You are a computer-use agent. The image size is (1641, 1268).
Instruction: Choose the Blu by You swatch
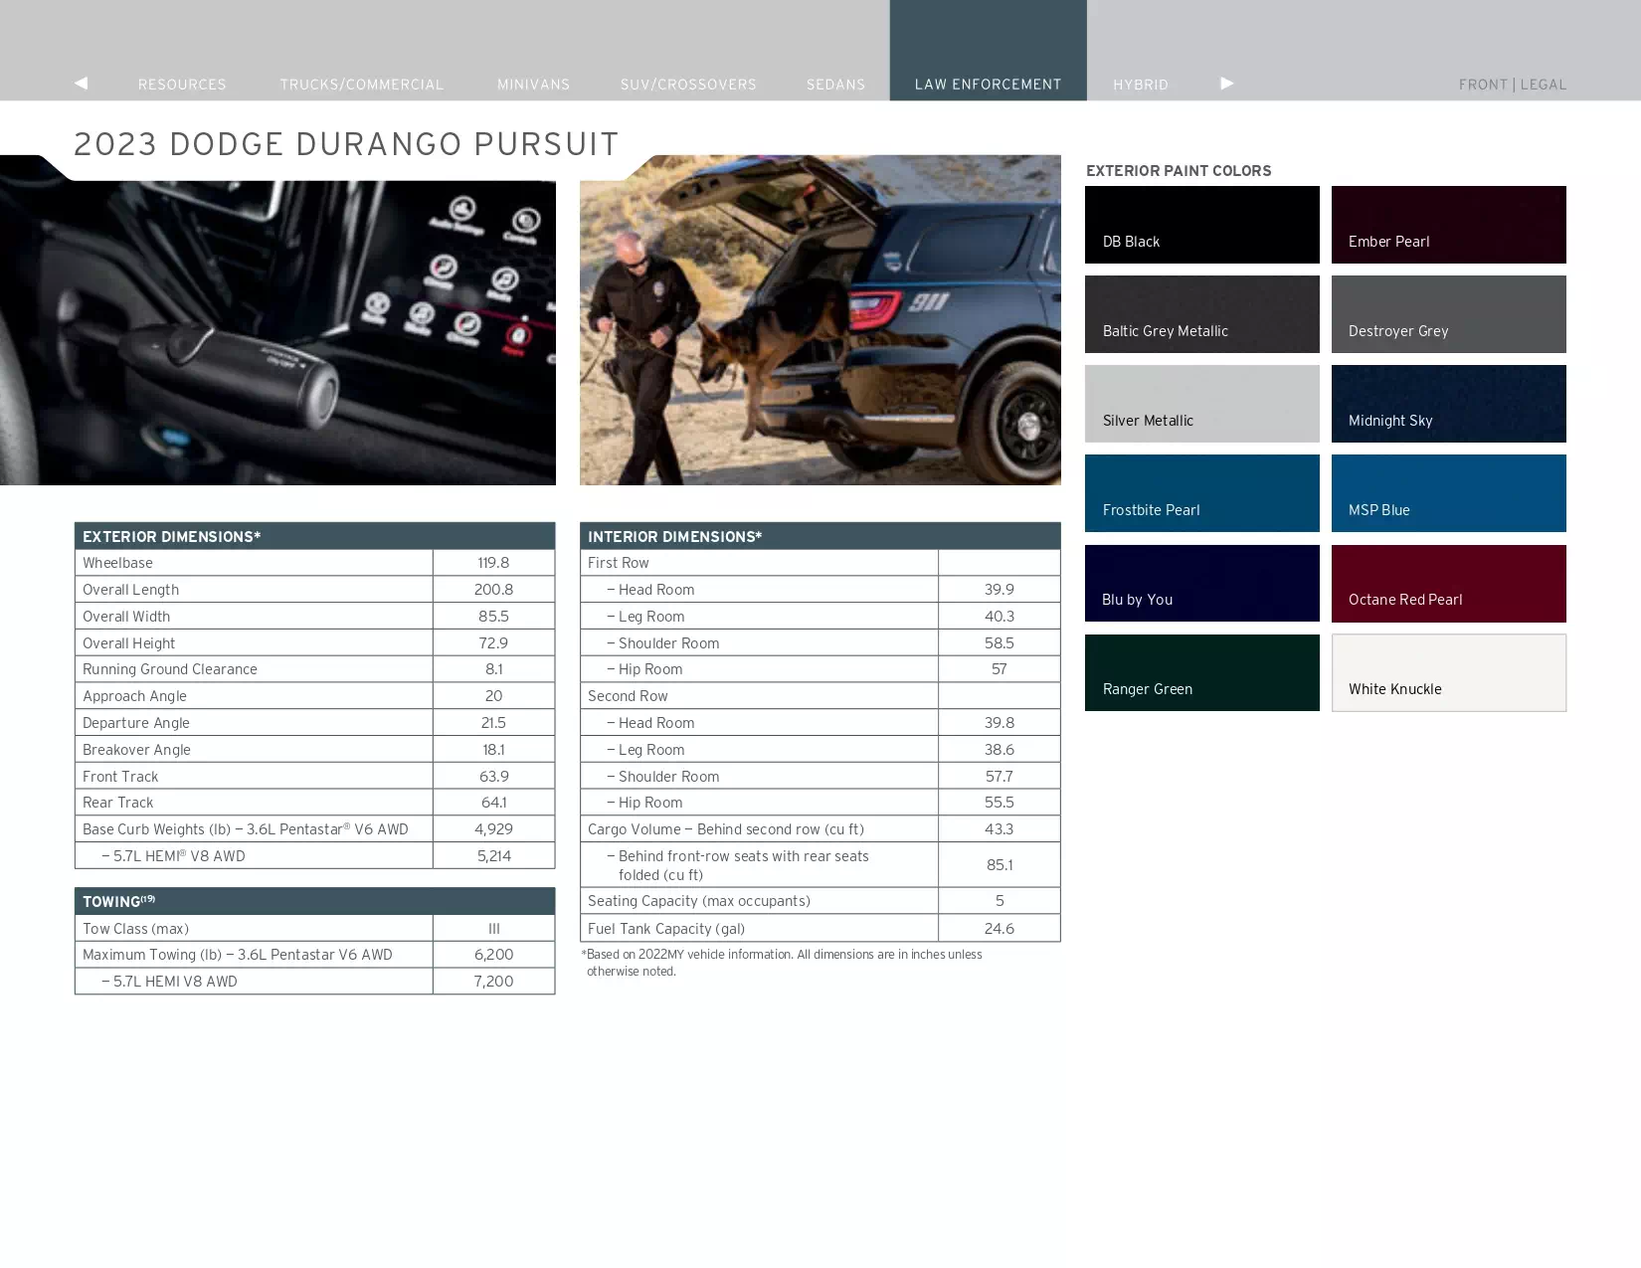click(x=1202, y=584)
